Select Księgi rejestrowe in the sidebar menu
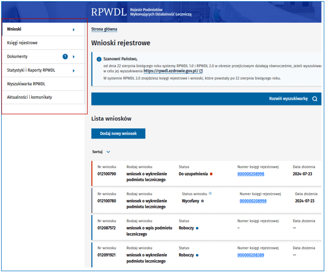Screen dimensions: 326x273 point(23,43)
